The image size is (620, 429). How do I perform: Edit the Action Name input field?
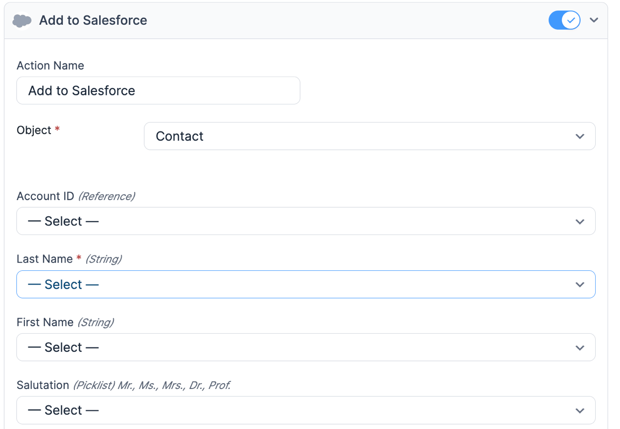click(x=158, y=91)
